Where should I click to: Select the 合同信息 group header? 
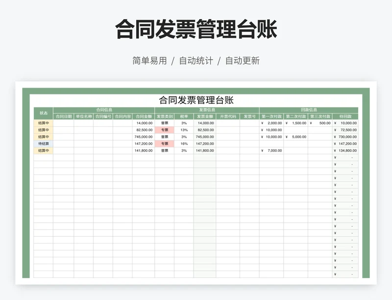tap(104, 110)
